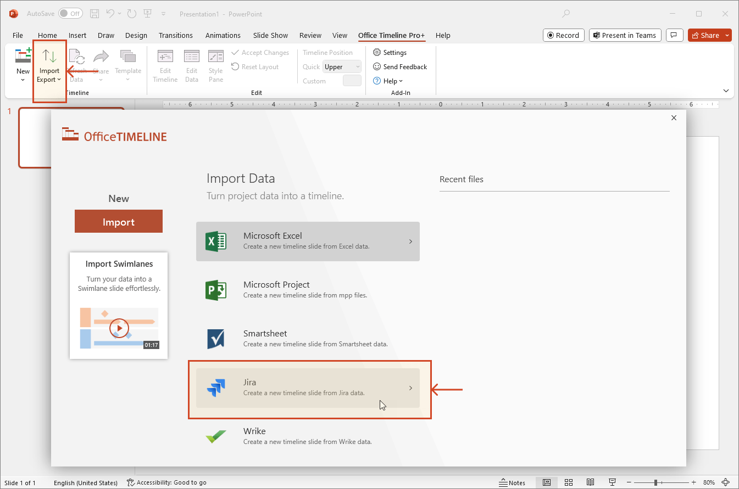Open the Animations ribbon tab
Image resolution: width=739 pixels, height=489 pixels.
[x=223, y=35]
